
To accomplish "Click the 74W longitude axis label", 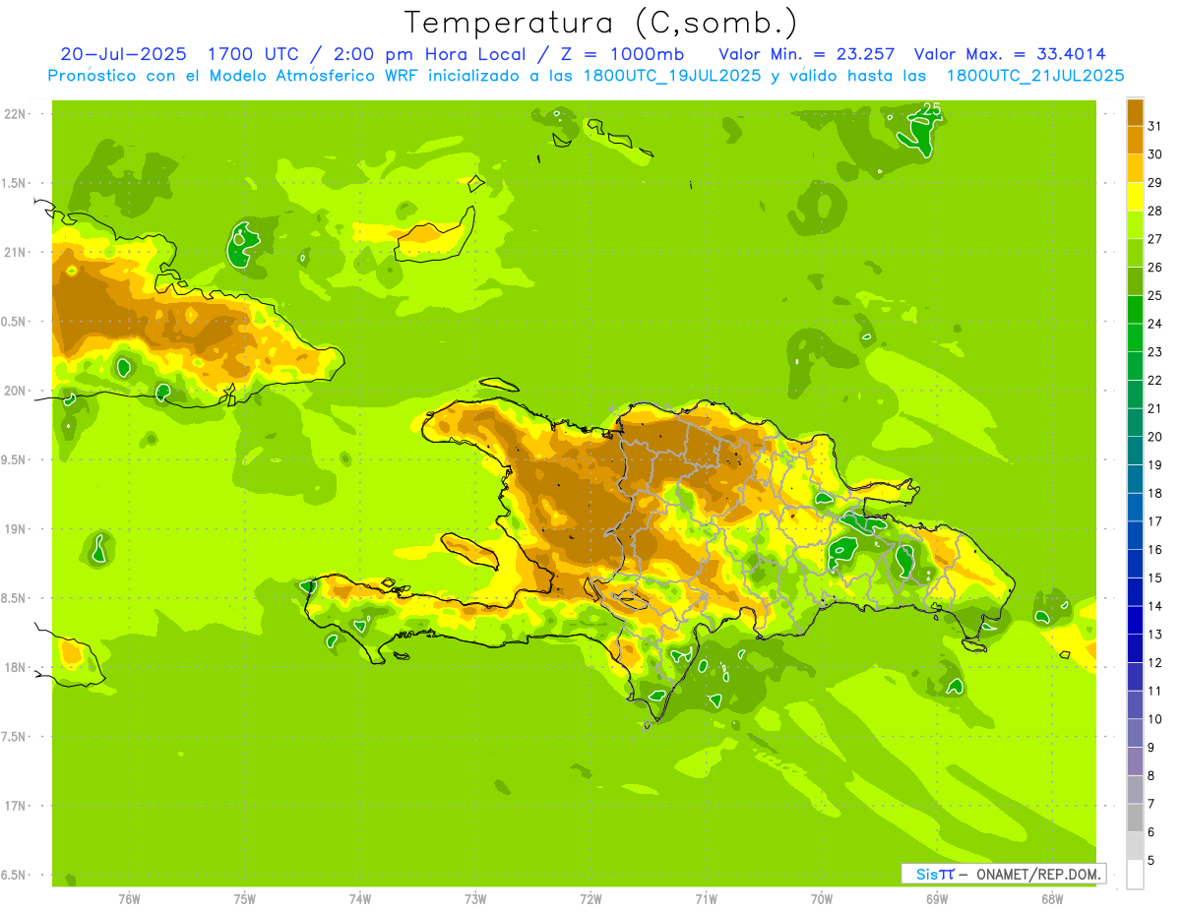I will click(360, 899).
